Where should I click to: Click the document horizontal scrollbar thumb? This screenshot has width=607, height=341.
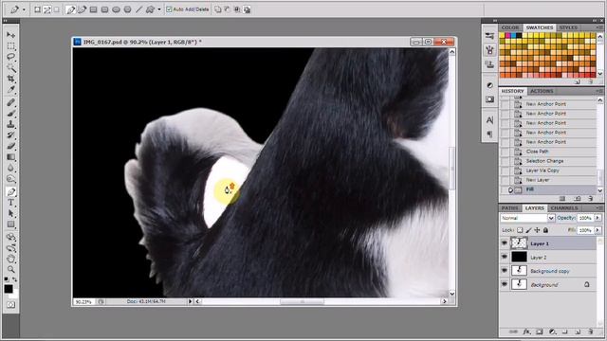(302, 301)
